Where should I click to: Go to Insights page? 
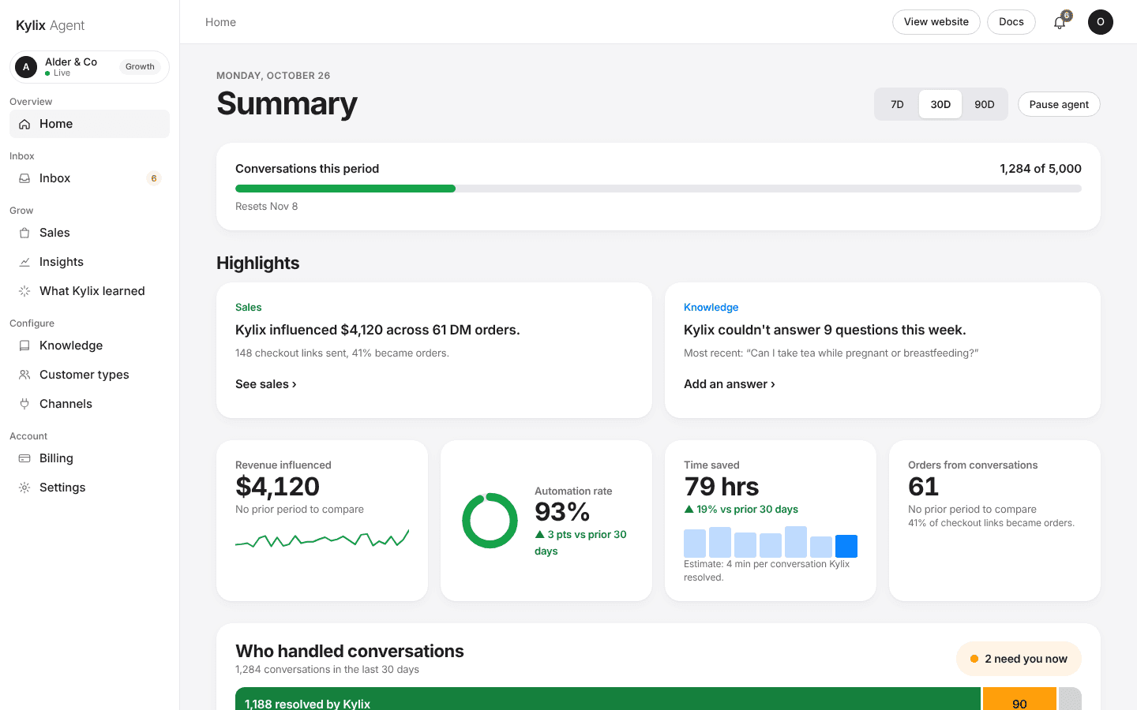[x=89, y=262]
